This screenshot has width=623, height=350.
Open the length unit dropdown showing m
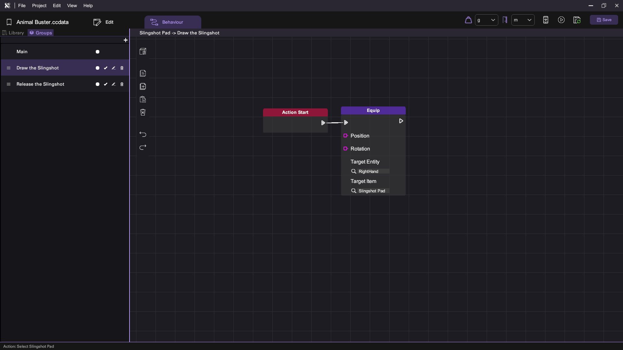[523, 20]
